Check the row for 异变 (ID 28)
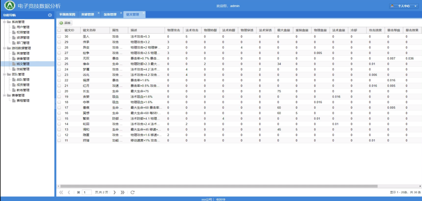422x201 pixels. (59, 47)
